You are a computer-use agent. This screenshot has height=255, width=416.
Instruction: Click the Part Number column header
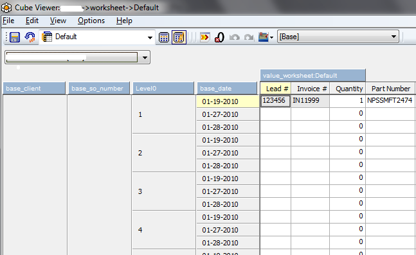point(390,89)
